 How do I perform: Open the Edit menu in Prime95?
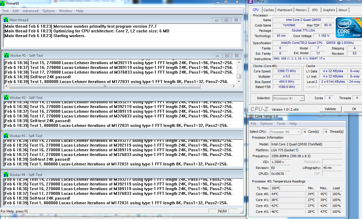(x=16, y=11)
